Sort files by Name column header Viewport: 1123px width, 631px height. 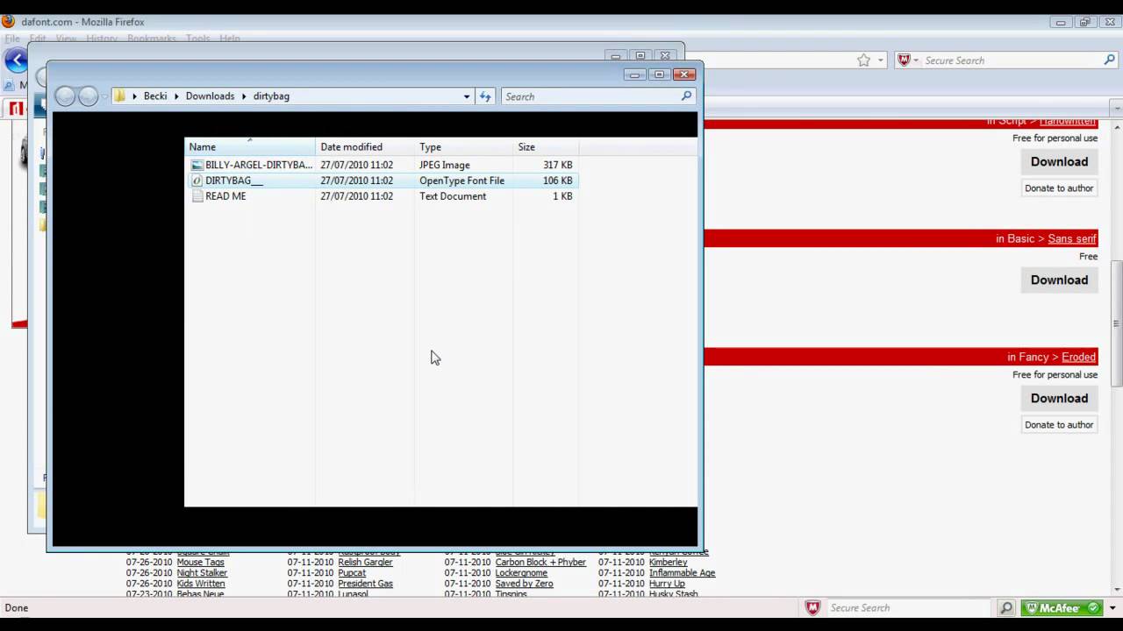coord(250,146)
